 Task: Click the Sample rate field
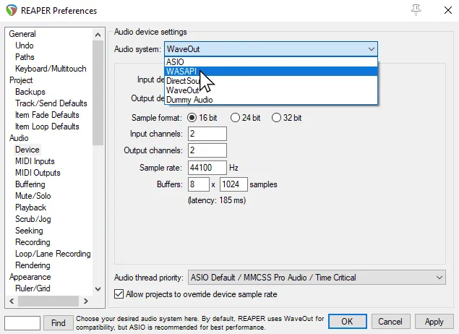point(207,168)
